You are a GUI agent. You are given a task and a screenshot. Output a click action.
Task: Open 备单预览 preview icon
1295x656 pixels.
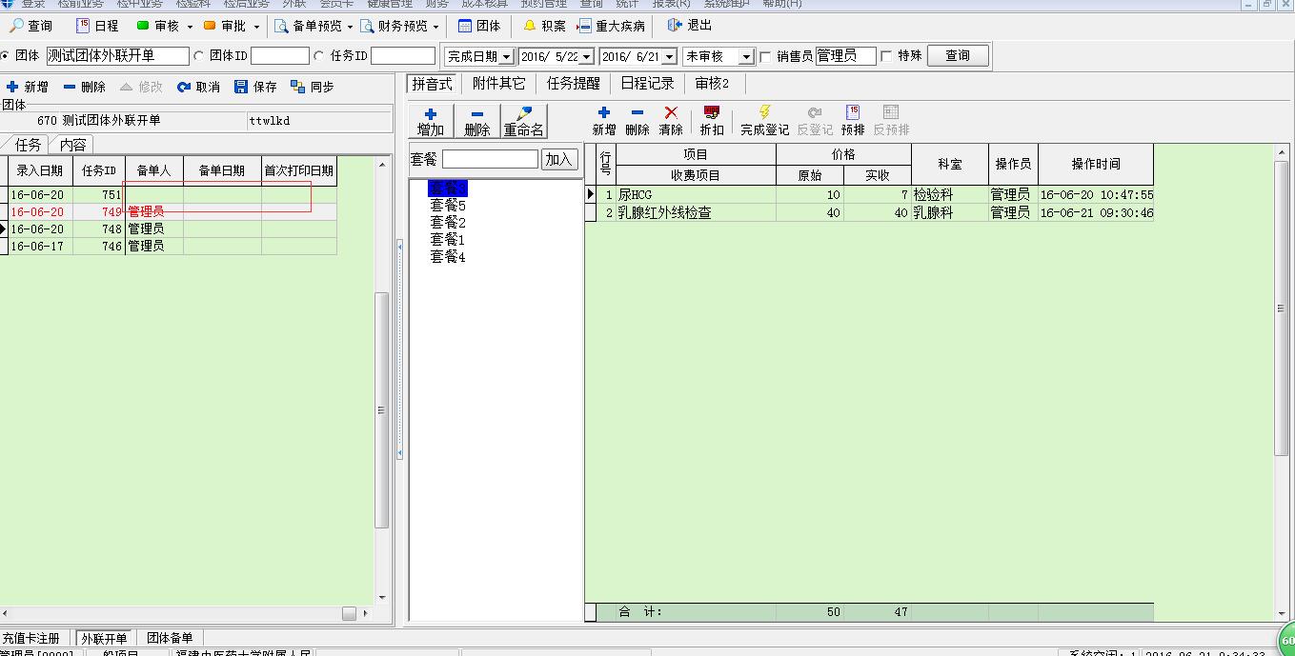click(x=281, y=26)
